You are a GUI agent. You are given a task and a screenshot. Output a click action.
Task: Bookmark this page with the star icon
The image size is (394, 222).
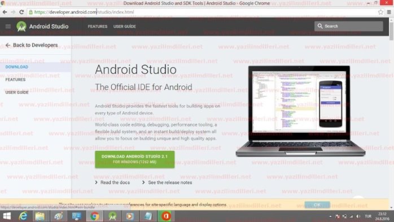point(380,12)
